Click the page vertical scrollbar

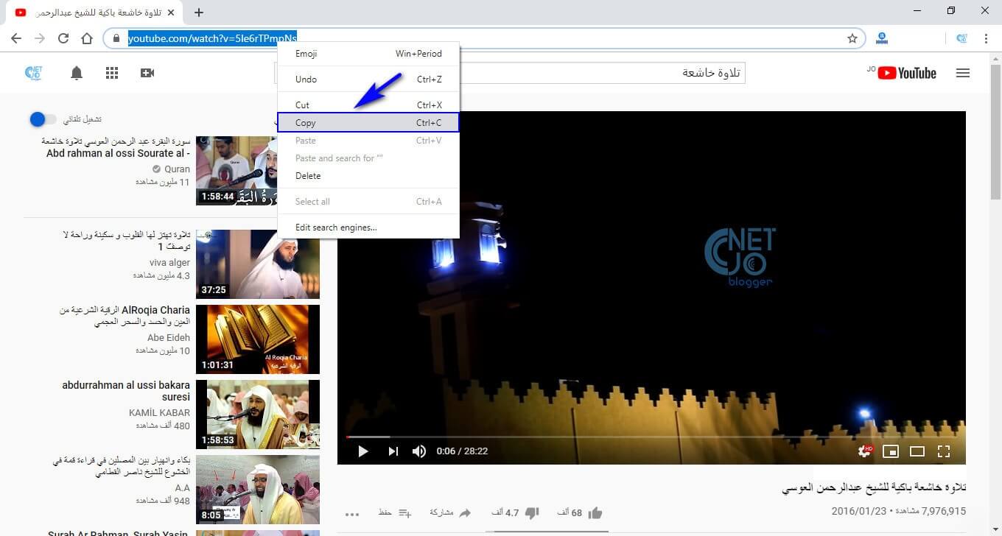pyautogui.click(x=995, y=133)
